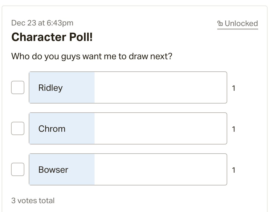Check the Ridley poll checkbox

point(18,87)
